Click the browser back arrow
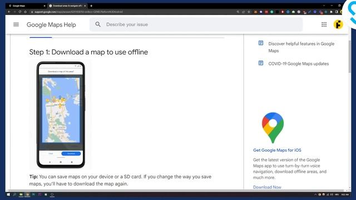The image size is (356, 200). point(9,12)
